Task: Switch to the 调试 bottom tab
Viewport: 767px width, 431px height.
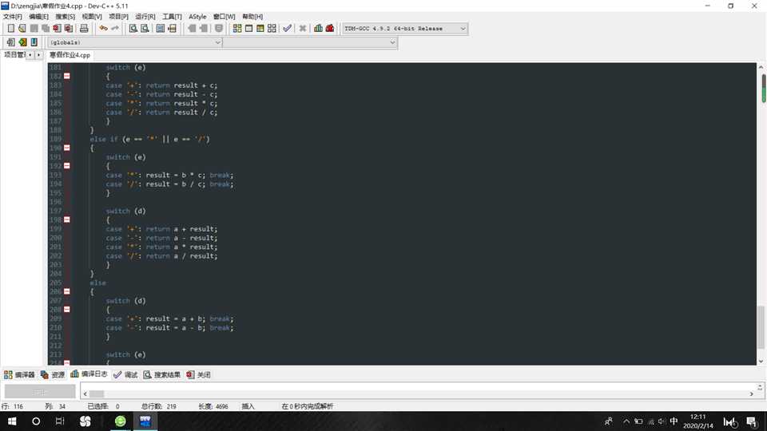Action: (x=125, y=375)
